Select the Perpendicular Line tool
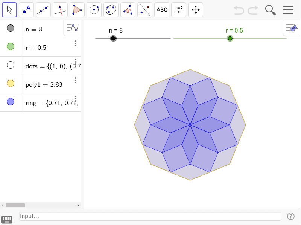Image resolution: width=301 pixels, height=225 pixels. tap(60, 10)
